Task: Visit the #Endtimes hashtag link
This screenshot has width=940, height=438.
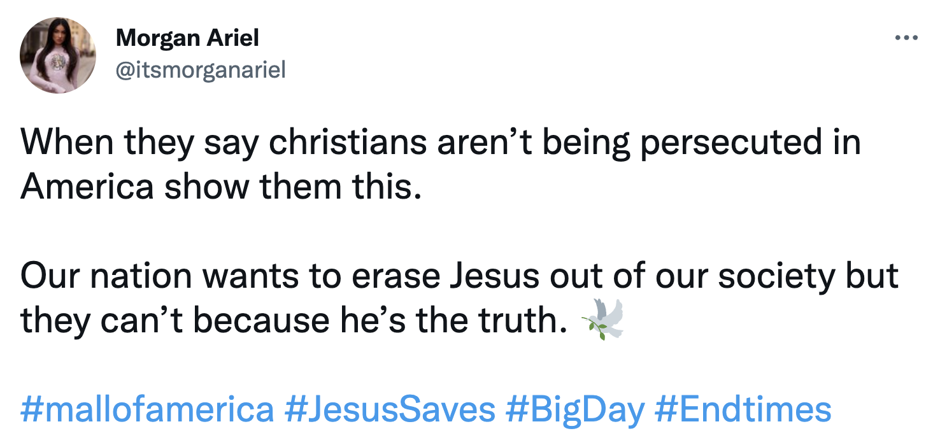Action: (743, 409)
